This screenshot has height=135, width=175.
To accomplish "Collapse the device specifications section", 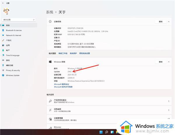I will pos(169,22).
